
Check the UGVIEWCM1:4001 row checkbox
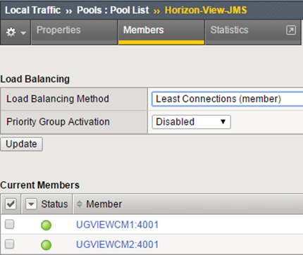pyautogui.click(x=10, y=224)
